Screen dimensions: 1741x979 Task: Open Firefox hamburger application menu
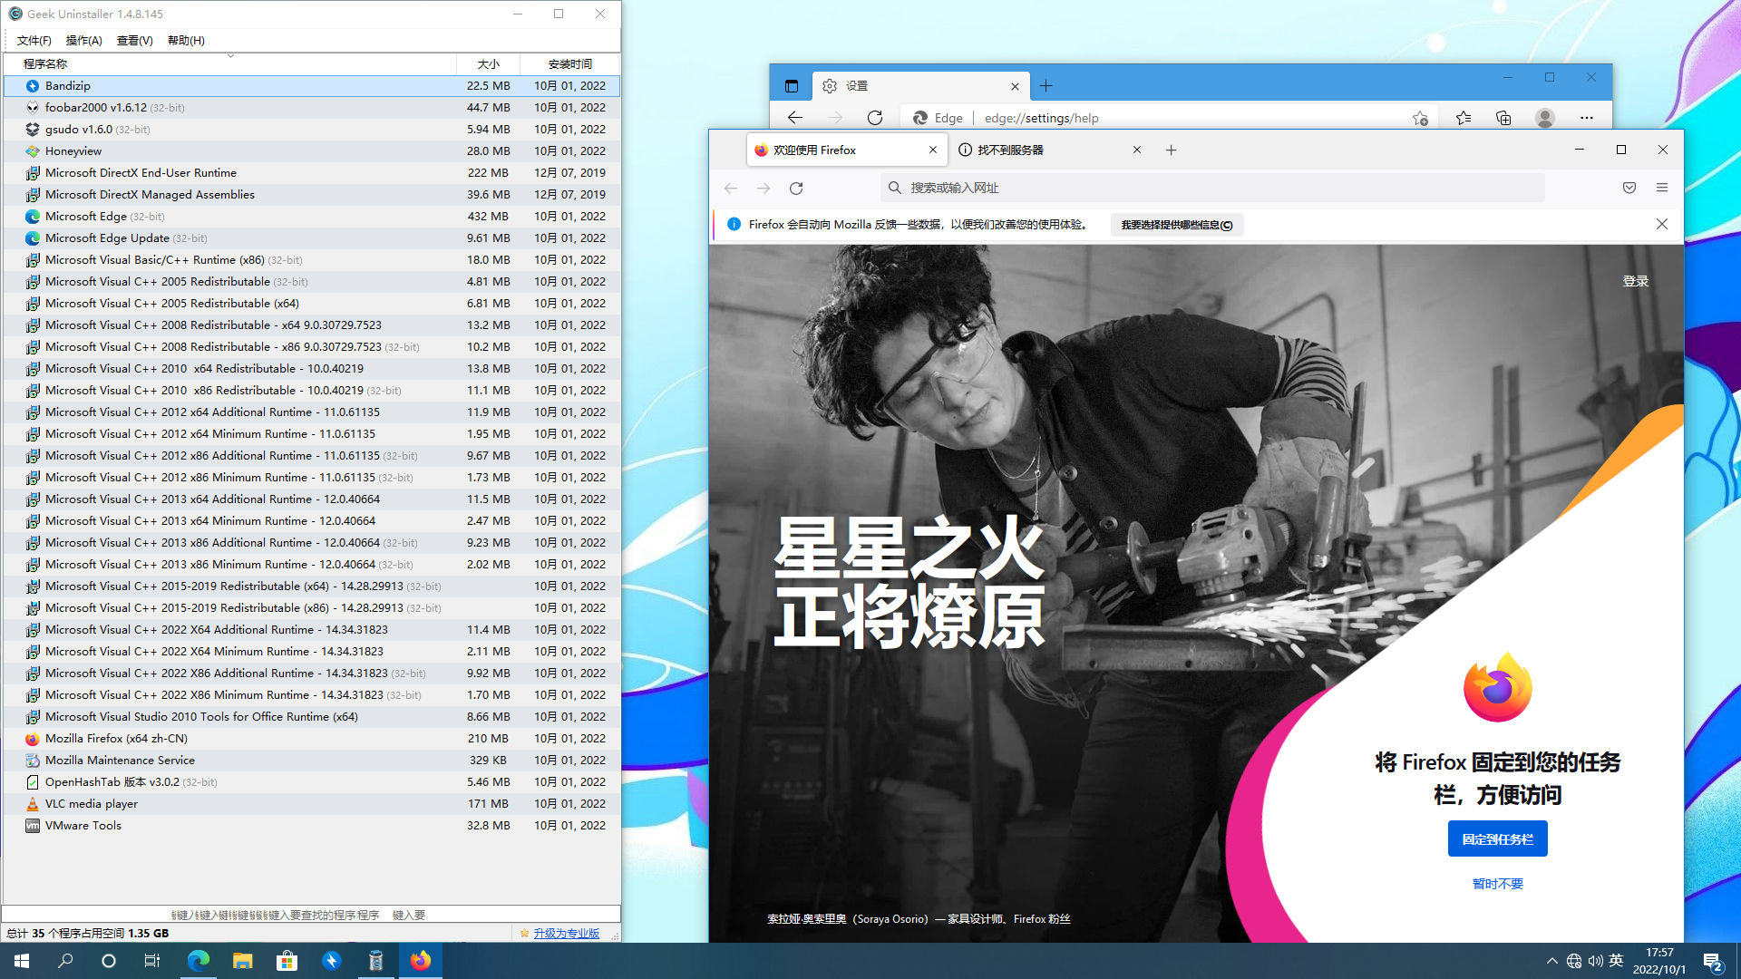(1661, 188)
